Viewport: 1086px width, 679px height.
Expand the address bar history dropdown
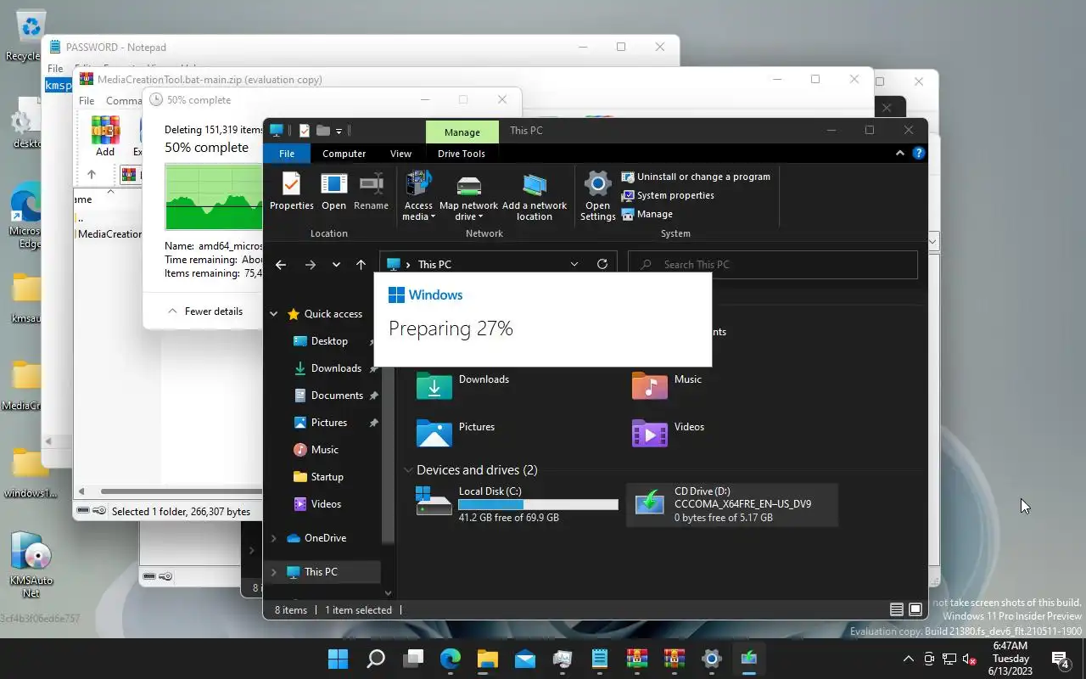click(574, 265)
